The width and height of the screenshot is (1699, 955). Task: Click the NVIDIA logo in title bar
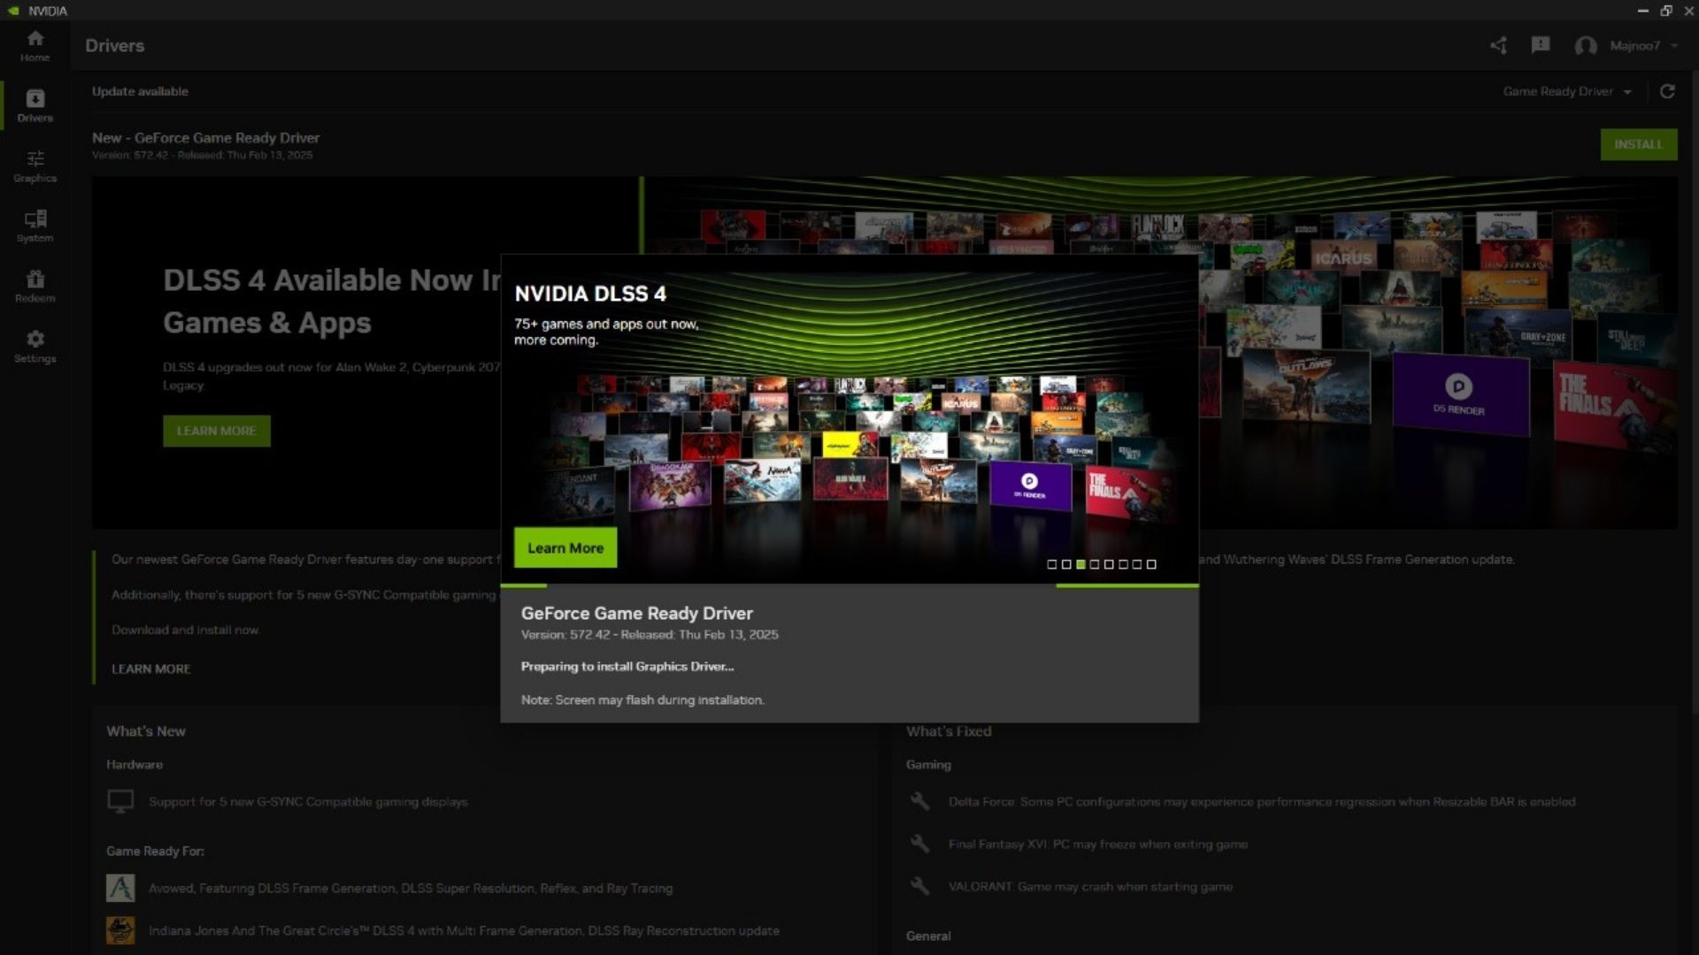tap(13, 11)
